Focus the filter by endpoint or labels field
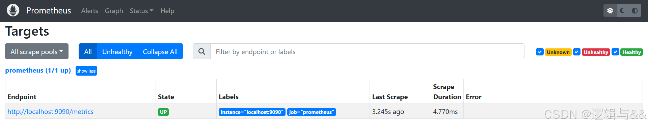Image resolution: width=648 pixels, height=125 pixels. point(367,51)
